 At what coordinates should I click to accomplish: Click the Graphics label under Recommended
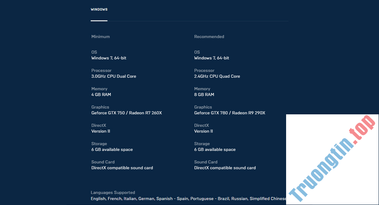tap(203, 107)
